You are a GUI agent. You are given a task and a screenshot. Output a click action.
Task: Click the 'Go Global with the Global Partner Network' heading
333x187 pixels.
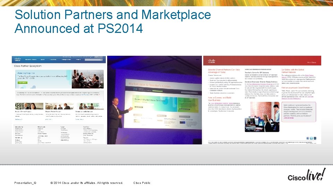(x=293, y=71)
